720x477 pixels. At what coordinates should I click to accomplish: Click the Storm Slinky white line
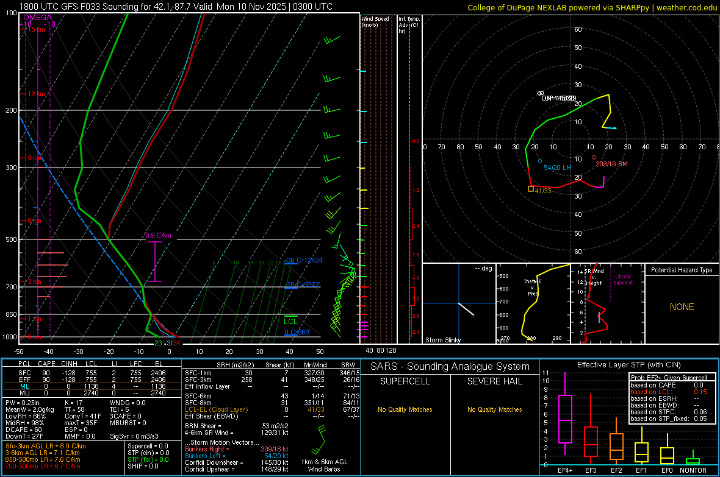point(466,309)
